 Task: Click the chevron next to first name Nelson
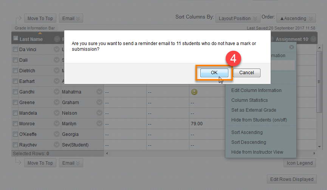(99, 113)
